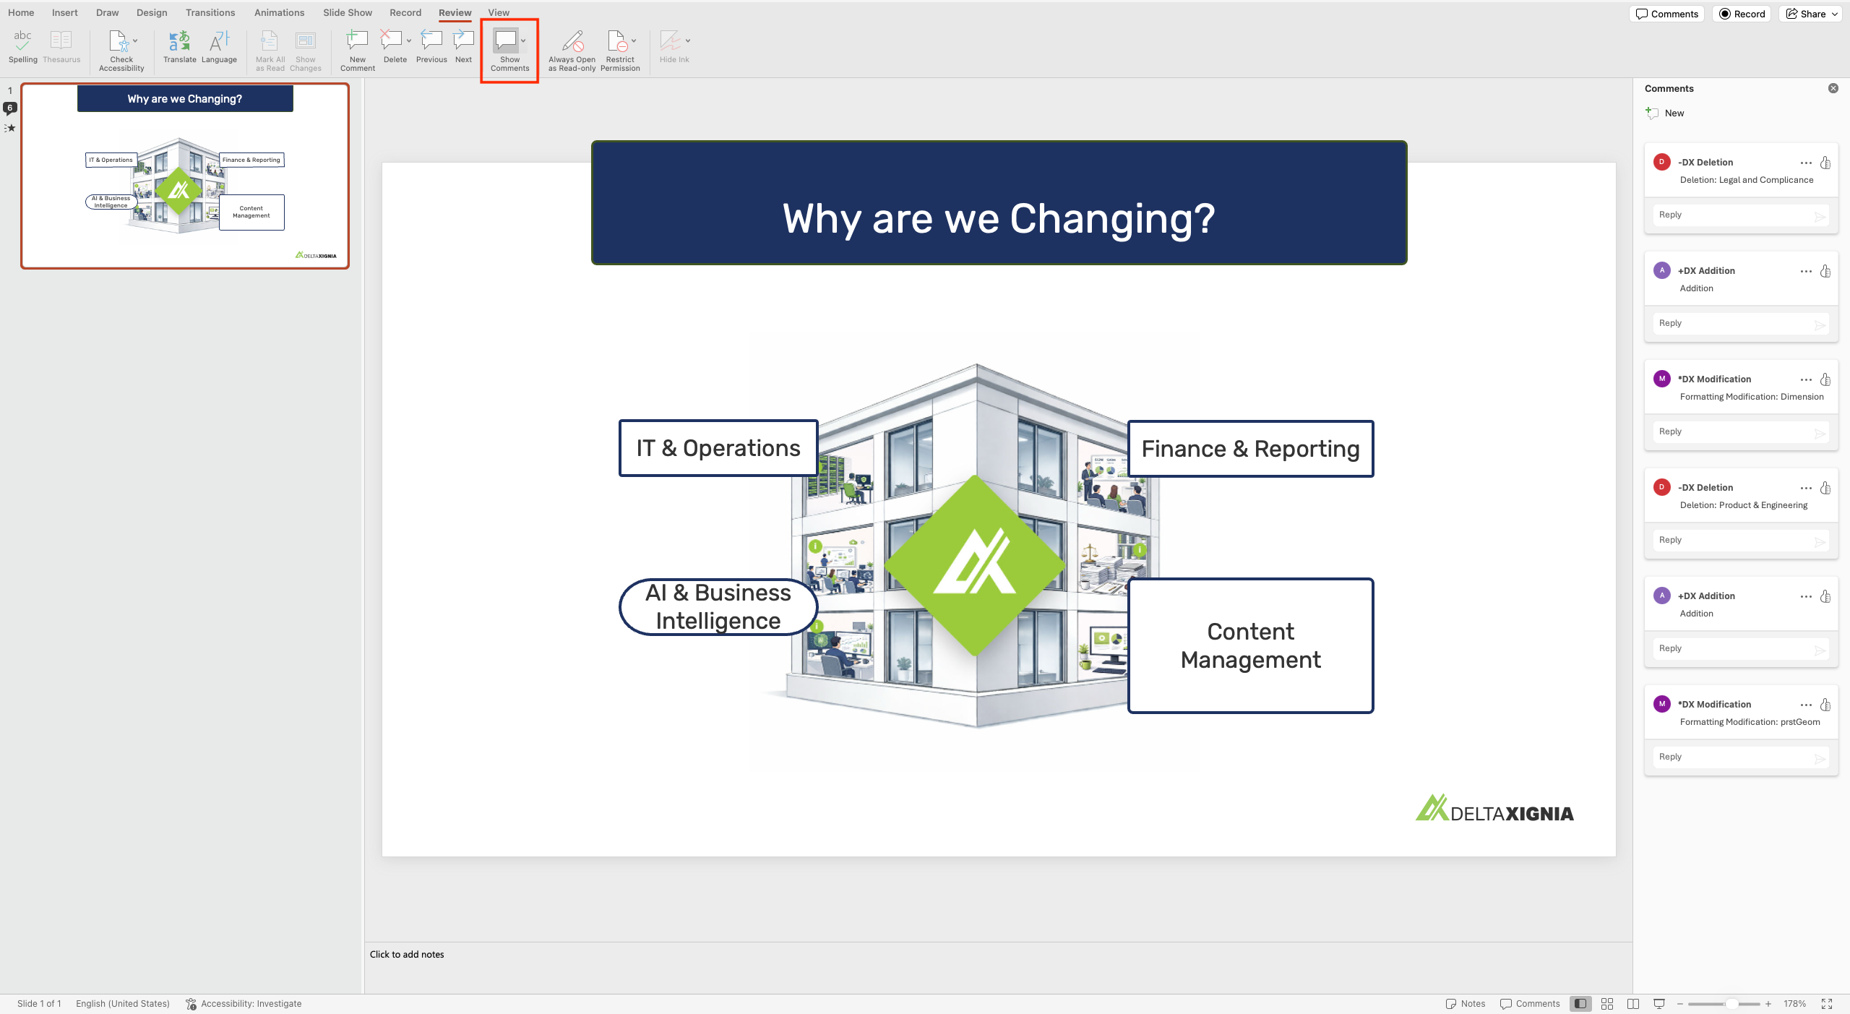Select the Content Management text box

coord(1250,645)
